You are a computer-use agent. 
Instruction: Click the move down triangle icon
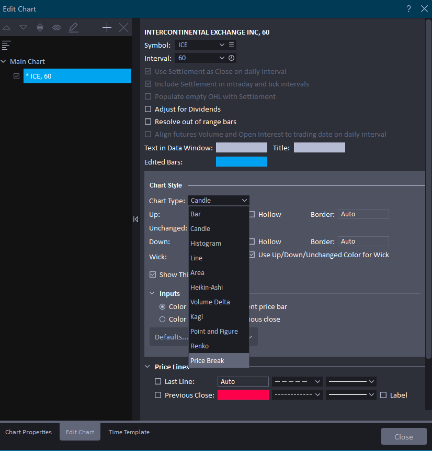[23, 28]
